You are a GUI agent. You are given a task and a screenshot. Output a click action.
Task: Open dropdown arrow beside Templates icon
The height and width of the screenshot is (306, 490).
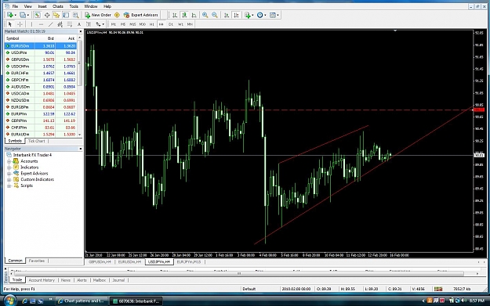pyautogui.click(x=278, y=15)
